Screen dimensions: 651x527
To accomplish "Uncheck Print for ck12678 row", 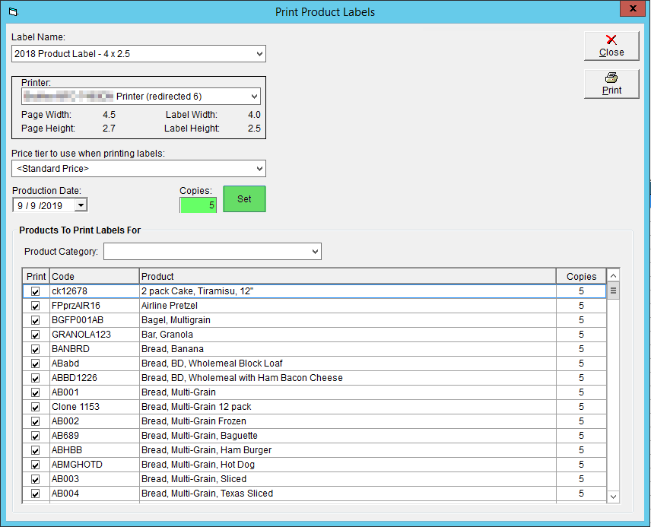I will pos(35,291).
